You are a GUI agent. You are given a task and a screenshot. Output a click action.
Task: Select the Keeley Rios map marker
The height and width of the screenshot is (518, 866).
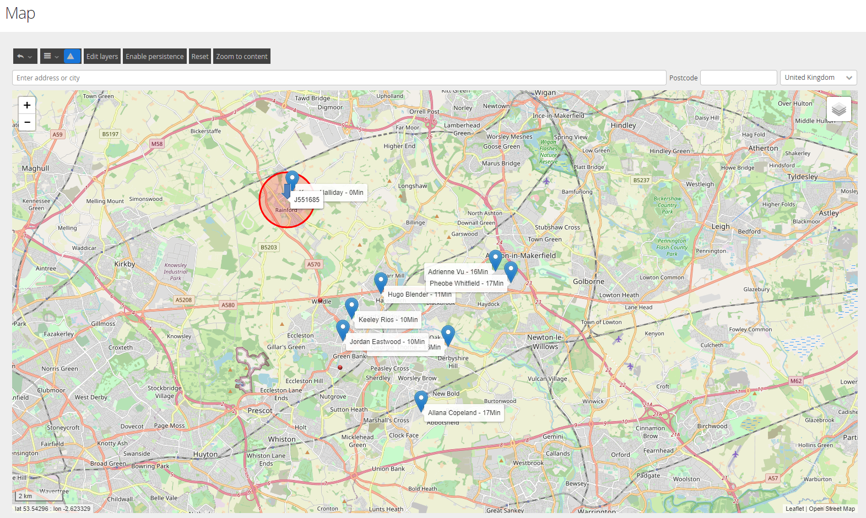tap(351, 308)
